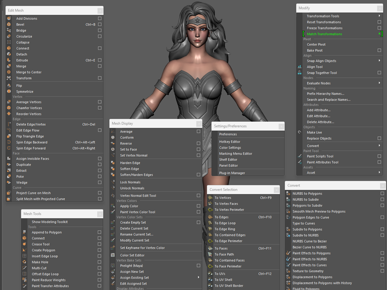
Task: Open the Freeze Transformations option box
Action: pyautogui.click(x=379, y=28)
